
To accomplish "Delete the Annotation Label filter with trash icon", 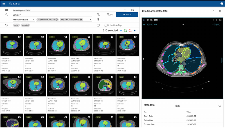I will coord(98,19).
